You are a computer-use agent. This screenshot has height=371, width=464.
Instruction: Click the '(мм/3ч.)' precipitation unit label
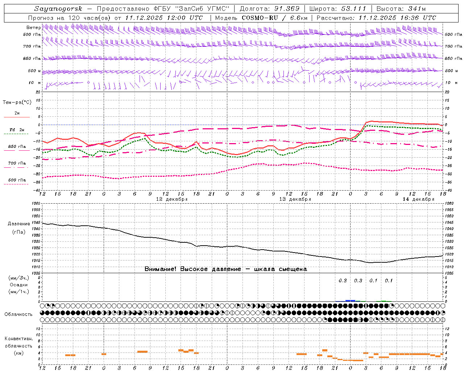(19, 278)
